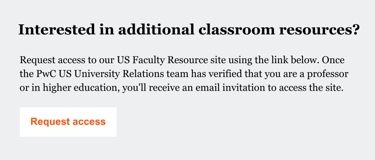Click the paragraph's second line starting "the PwC"
This screenshot has height=160, width=375.
(x=184, y=74)
